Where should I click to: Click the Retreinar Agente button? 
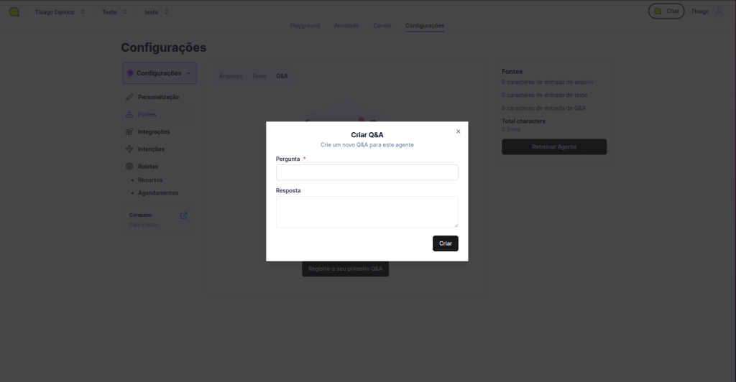point(553,146)
